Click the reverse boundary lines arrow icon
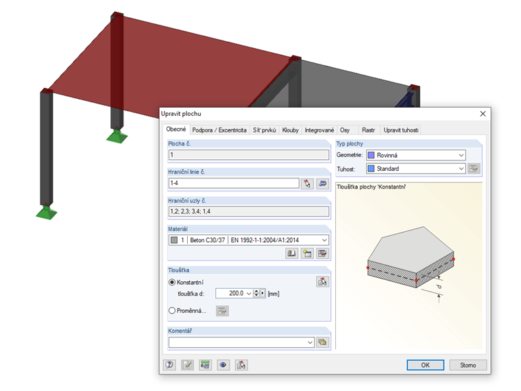 (x=322, y=184)
